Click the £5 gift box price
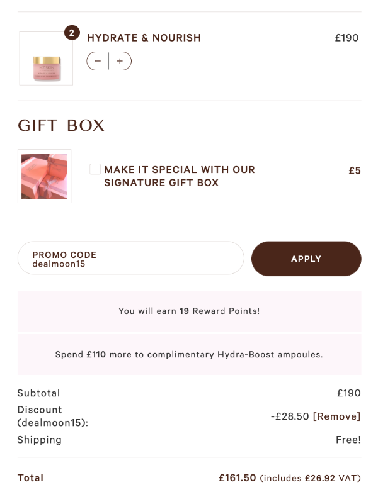Screen dimensions: 378x497 [355, 170]
